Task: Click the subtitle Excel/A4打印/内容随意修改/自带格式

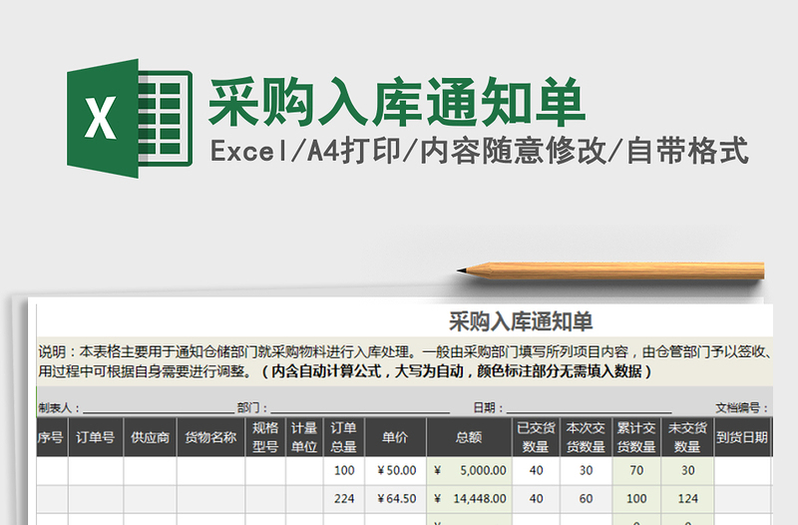Action: click(479, 151)
